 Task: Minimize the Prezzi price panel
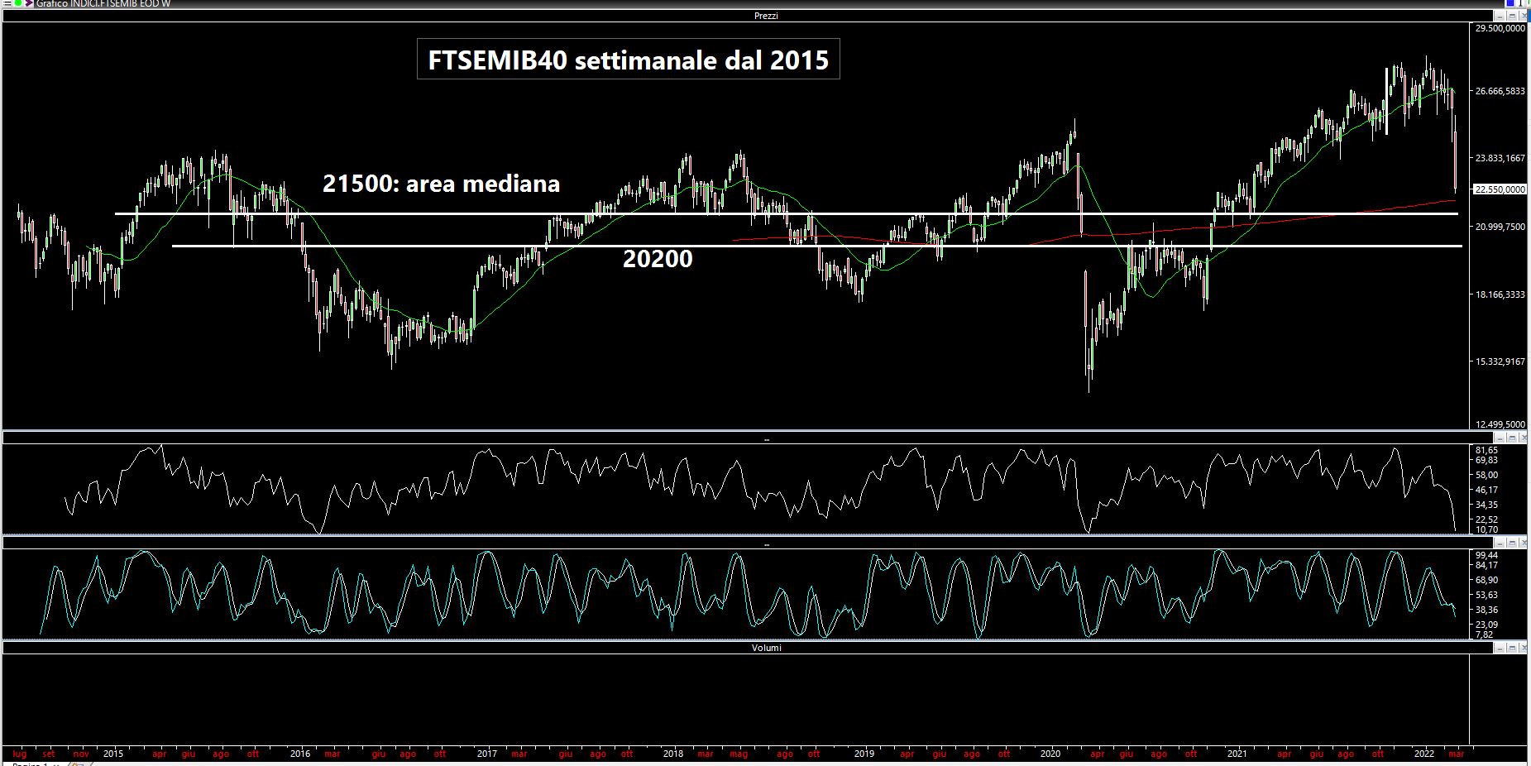[x=1500, y=16]
